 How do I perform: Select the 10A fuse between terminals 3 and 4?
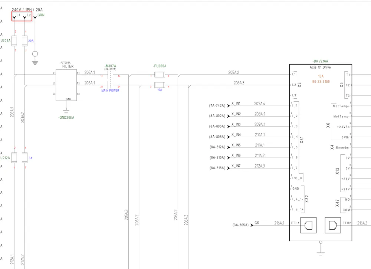coord(160,85)
